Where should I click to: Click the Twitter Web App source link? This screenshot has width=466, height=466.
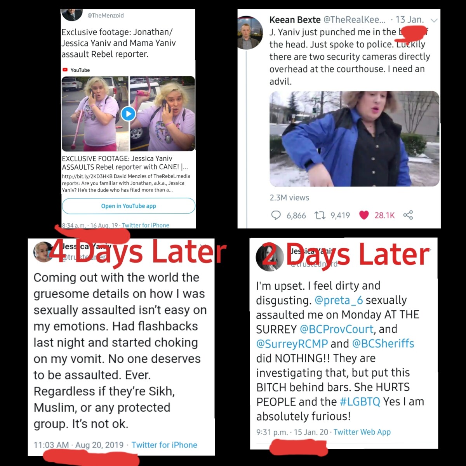tap(362, 432)
